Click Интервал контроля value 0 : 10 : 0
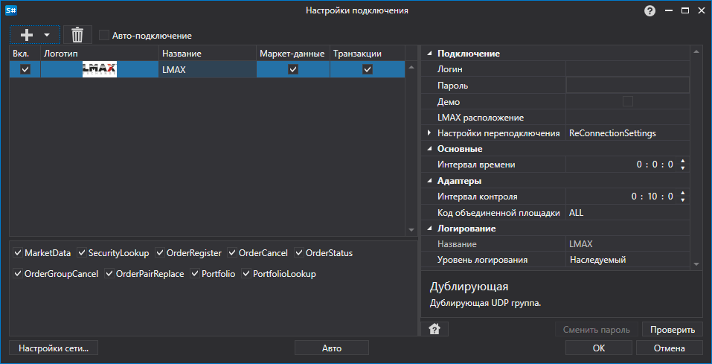Image resolution: width=712 pixels, height=364 pixels. coord(652,197)
